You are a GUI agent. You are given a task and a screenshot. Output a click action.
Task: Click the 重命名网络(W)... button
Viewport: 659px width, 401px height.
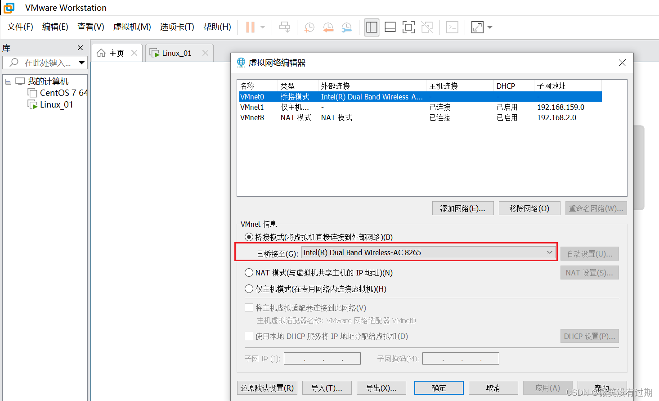click(596, 208)
